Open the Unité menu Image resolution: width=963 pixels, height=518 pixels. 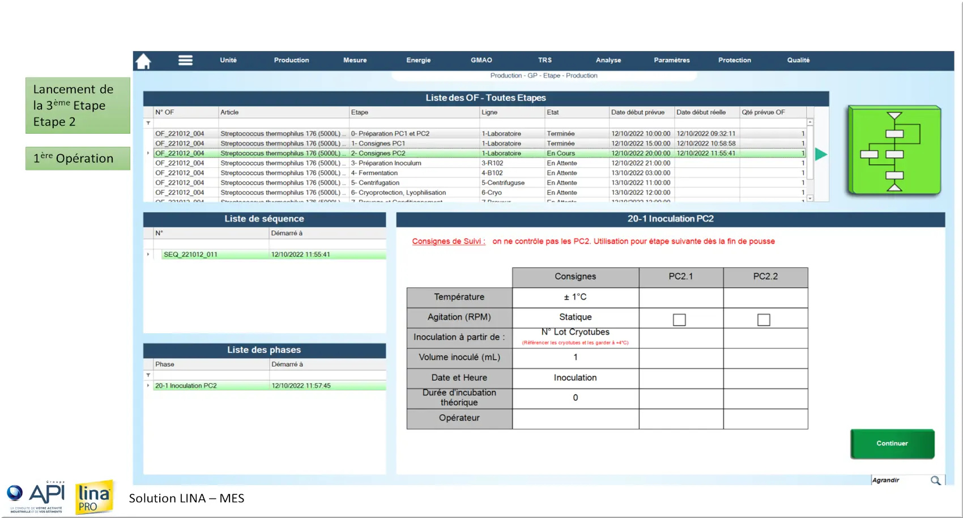(228, 60)
